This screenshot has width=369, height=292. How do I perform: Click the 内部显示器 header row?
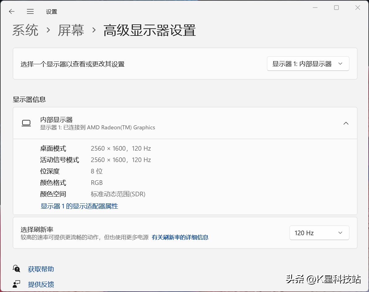tap(185, 123)
